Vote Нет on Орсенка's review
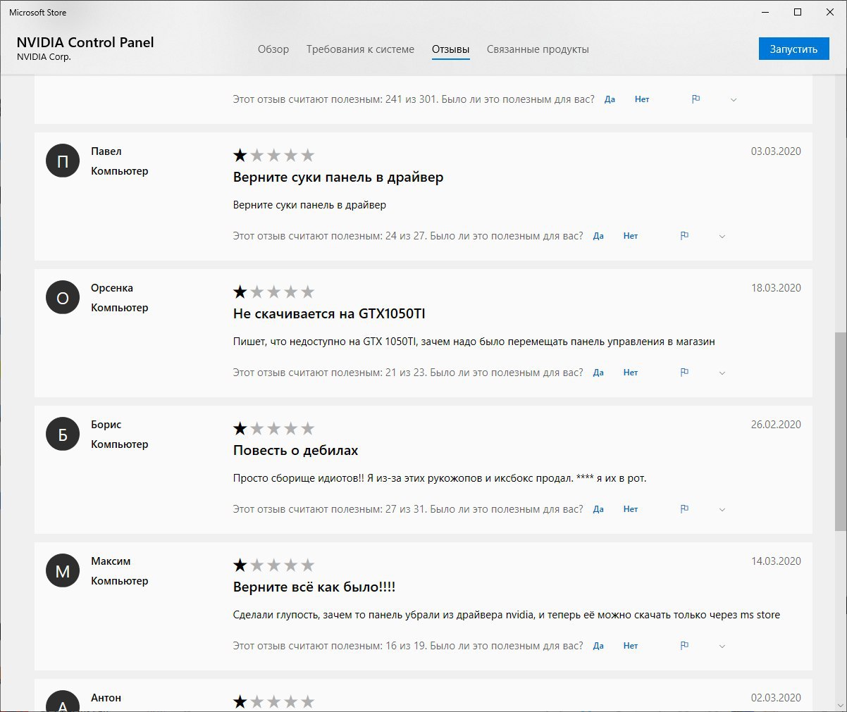 point(631,373)
